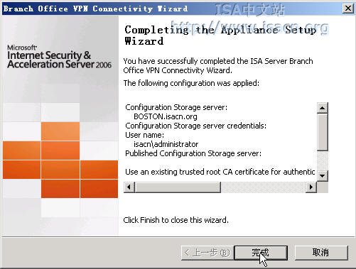This screenshot has height=269, width=356.
Task: Click the 'Completing the Appliance Setup Wizard' heading
Action: pos(220,35)
